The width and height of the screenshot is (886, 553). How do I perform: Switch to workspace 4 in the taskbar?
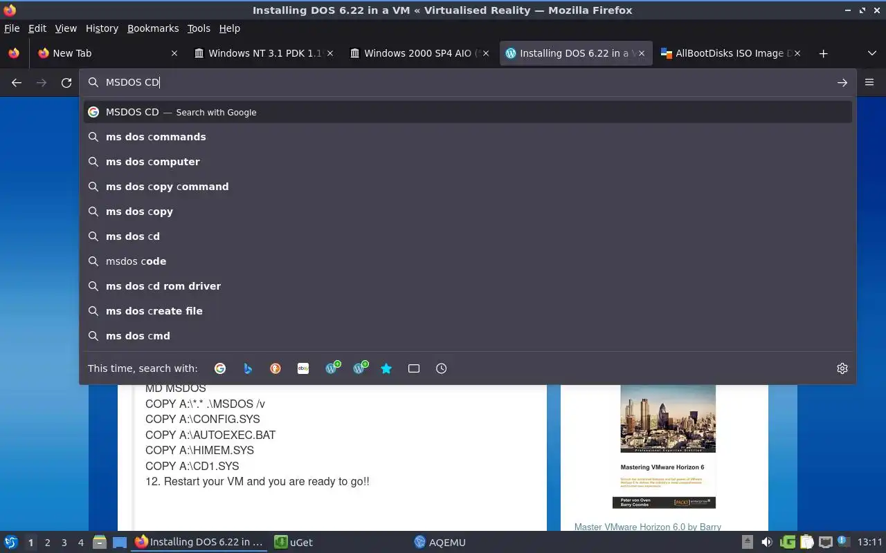80,543
